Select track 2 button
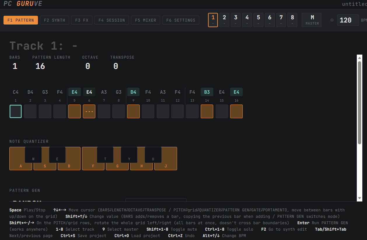367x240 pixels. (224, 20)
